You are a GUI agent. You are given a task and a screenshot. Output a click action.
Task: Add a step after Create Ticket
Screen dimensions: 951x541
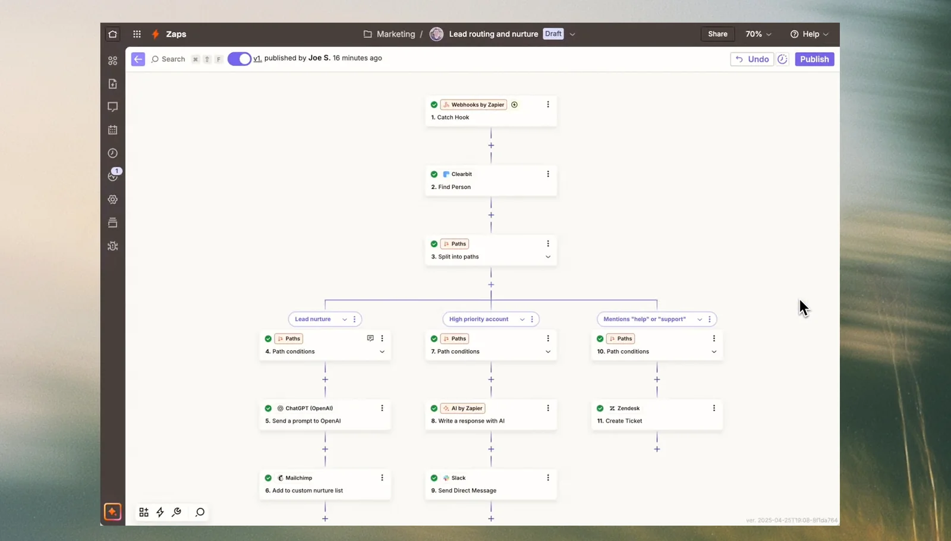click(657, 449)
